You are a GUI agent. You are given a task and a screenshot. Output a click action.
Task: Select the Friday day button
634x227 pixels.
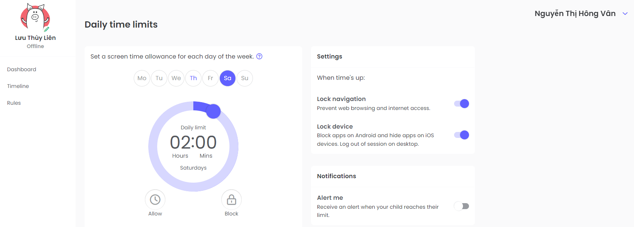pyautogui.click(x=210, y=78)
